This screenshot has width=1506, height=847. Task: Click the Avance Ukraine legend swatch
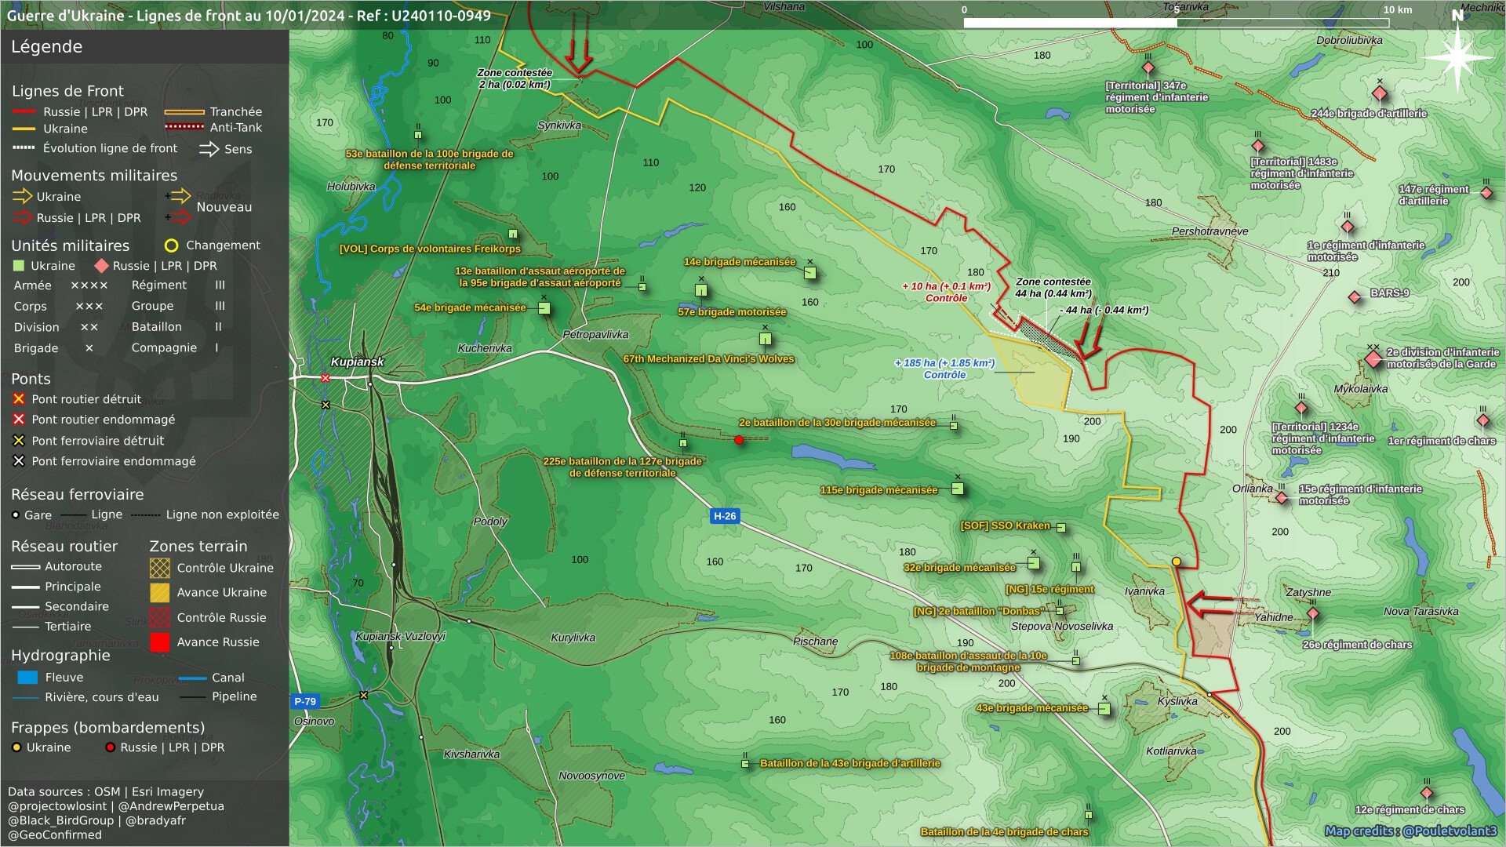160,593
